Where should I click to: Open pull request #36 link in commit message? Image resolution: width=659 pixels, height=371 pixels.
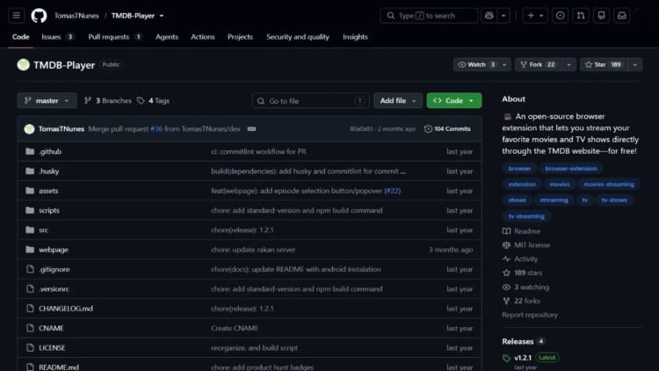[156, 128]
